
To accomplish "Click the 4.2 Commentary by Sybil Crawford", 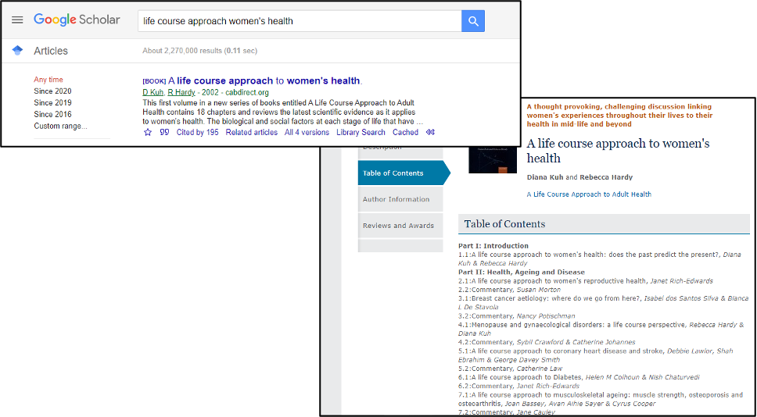I will coord(546,342).
